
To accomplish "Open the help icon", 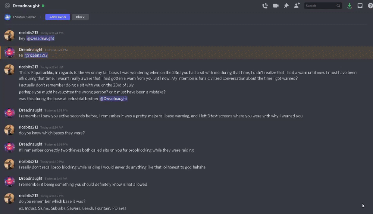I will (370, 6).
